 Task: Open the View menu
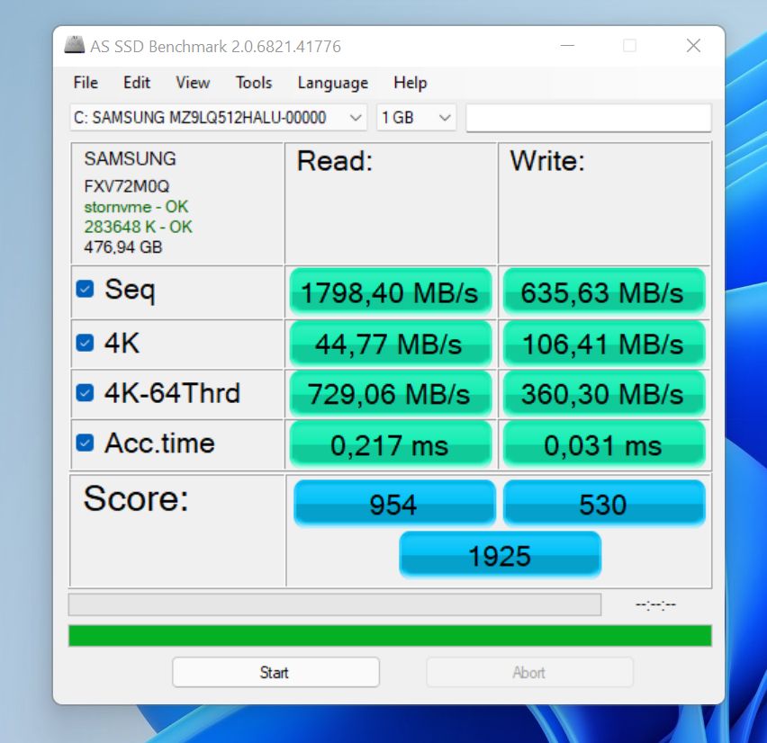point(193,83)
